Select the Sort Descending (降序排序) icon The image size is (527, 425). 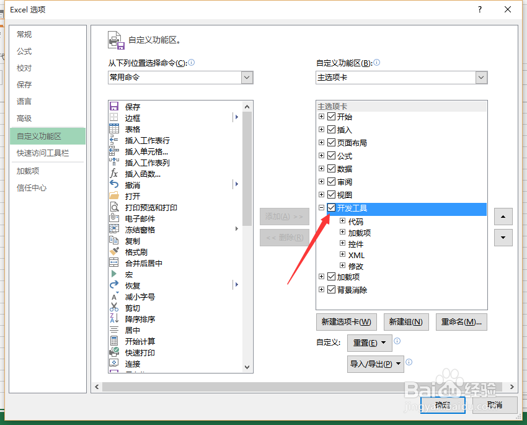114,318
